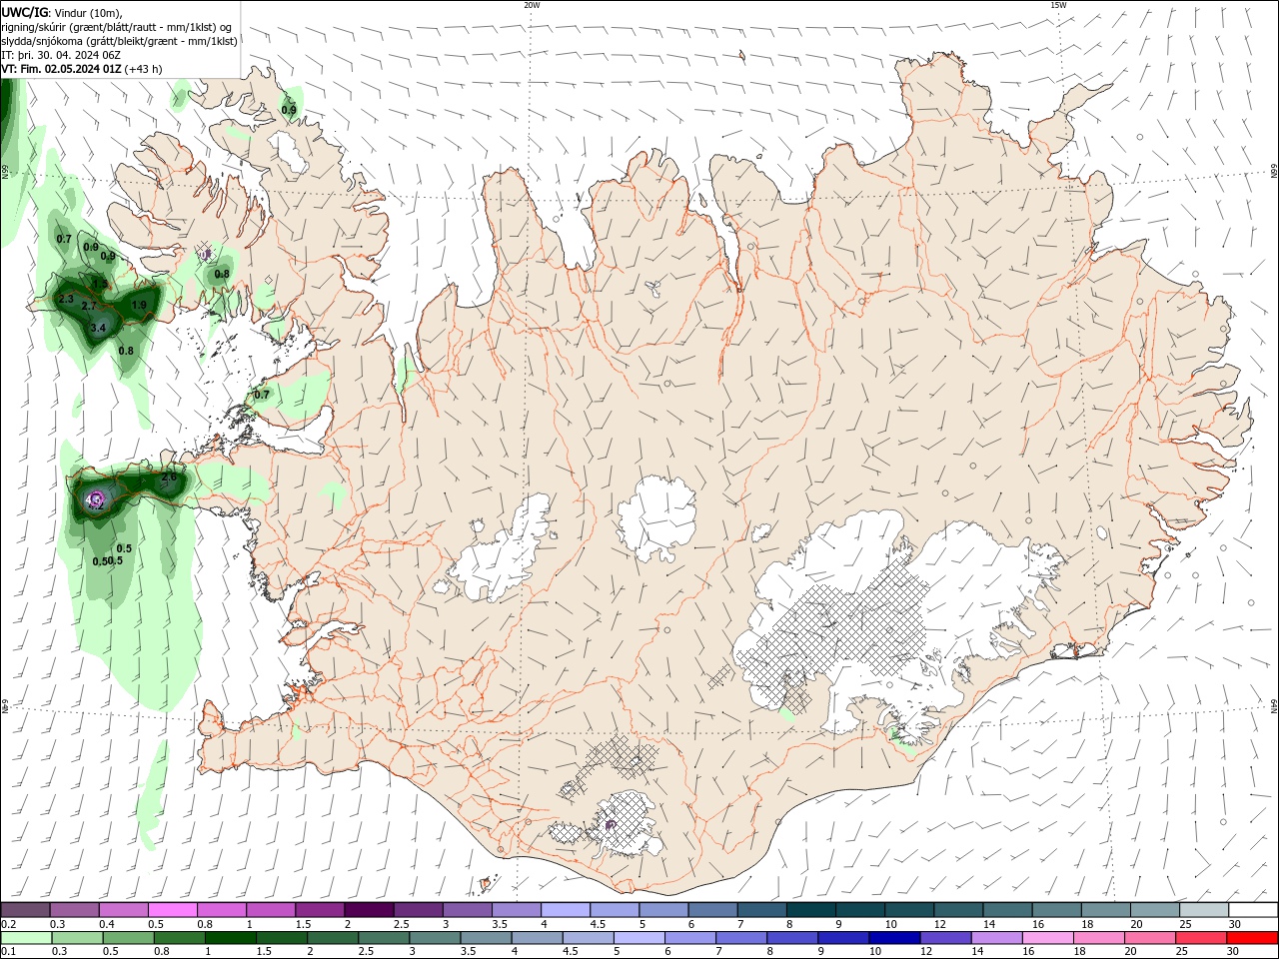Click the UWC/IG title text
The height and width of the screenshot is (959, 1279).
coord(25,12)
